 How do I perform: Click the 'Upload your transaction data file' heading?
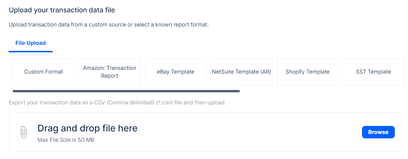(62, 10)
